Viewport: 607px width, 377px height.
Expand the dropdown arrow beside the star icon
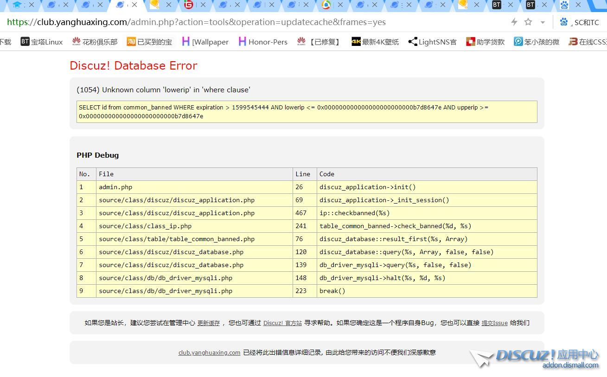tap(542, 22)
